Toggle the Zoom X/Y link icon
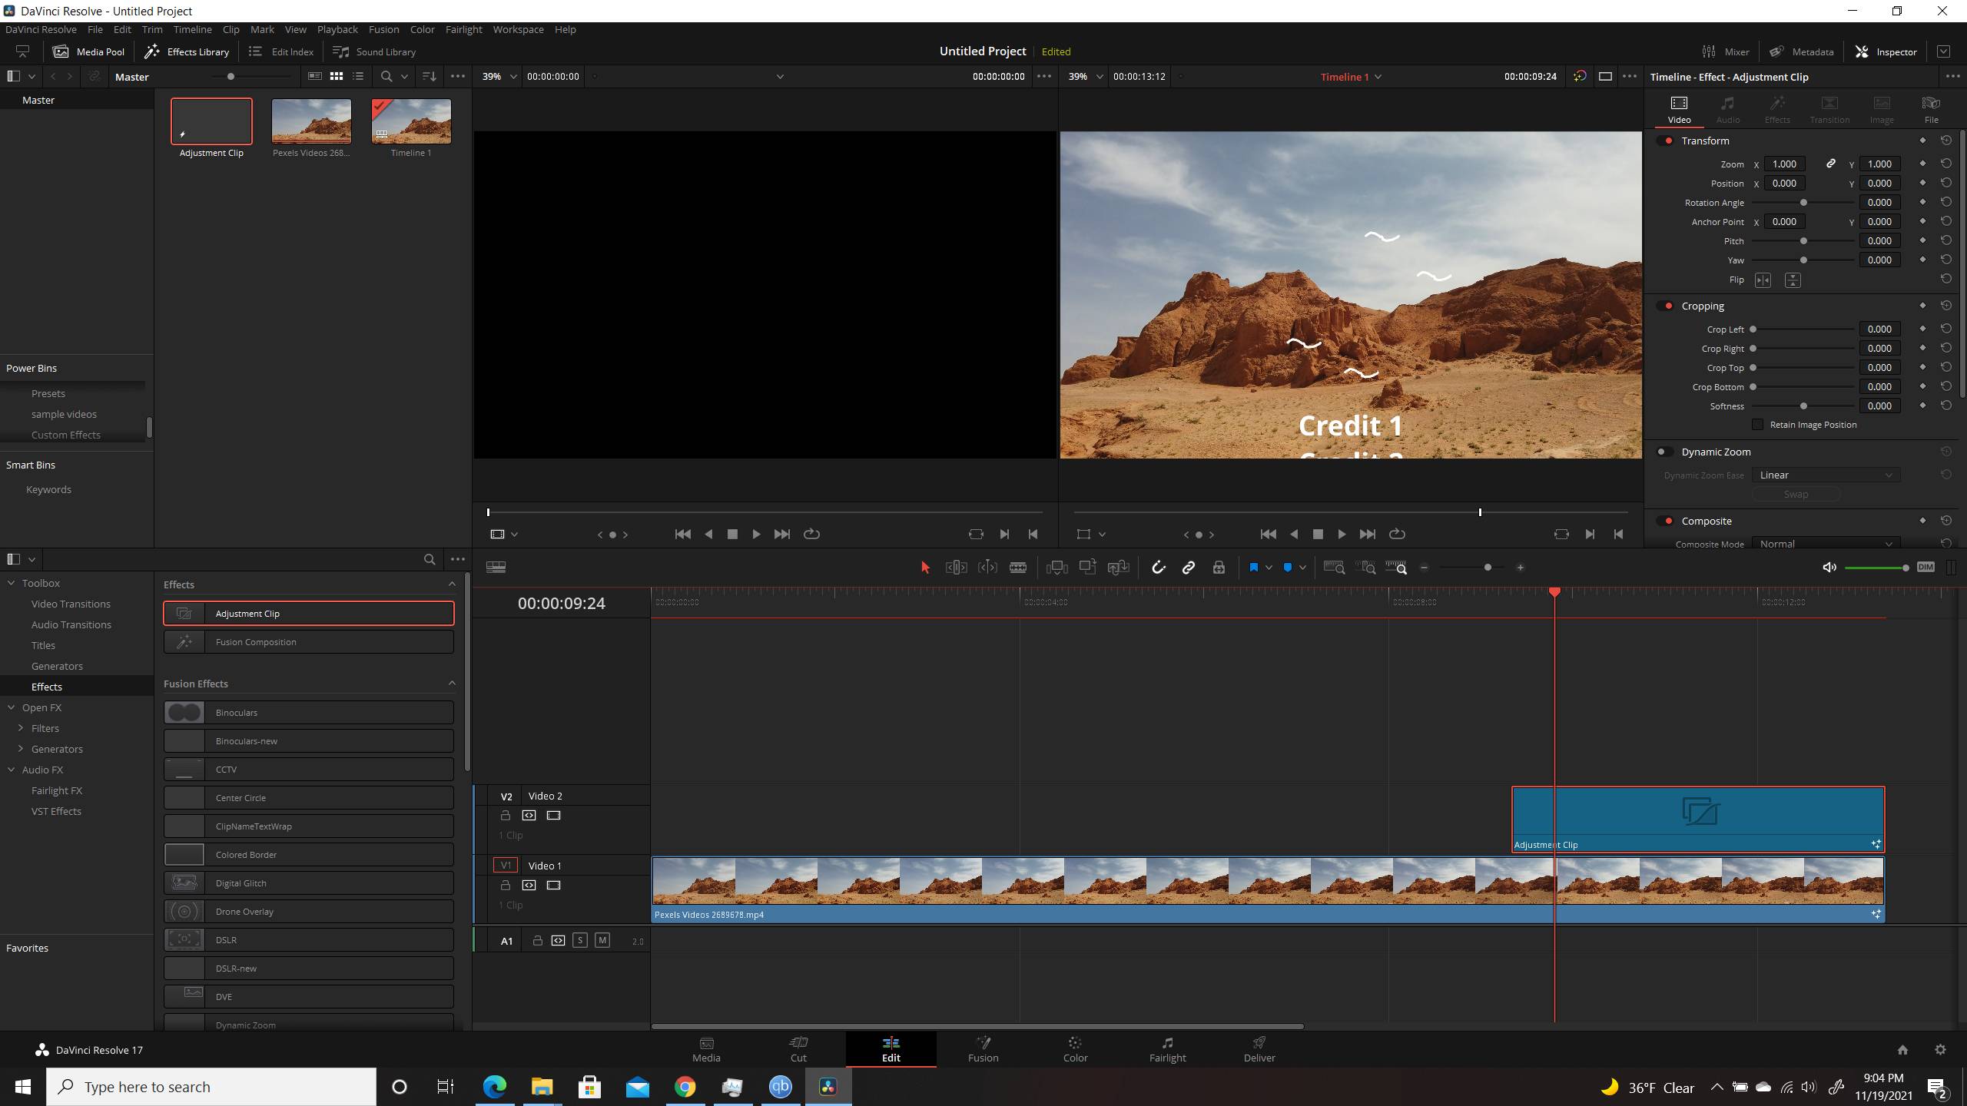The image size is (1967, 1106). click(1831, 164)
